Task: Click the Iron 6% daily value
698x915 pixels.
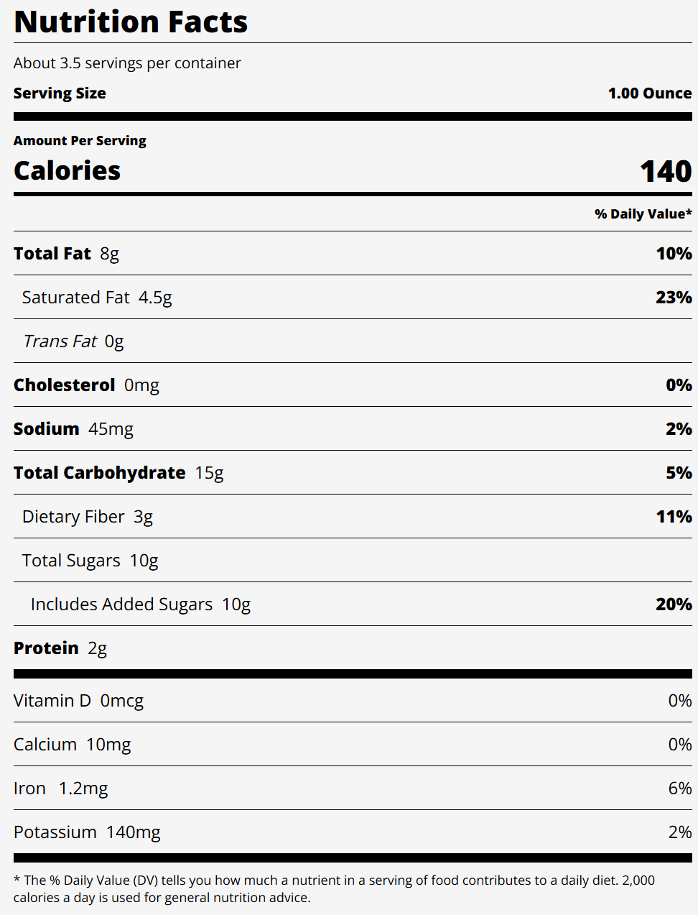Action: click(679, 788)
